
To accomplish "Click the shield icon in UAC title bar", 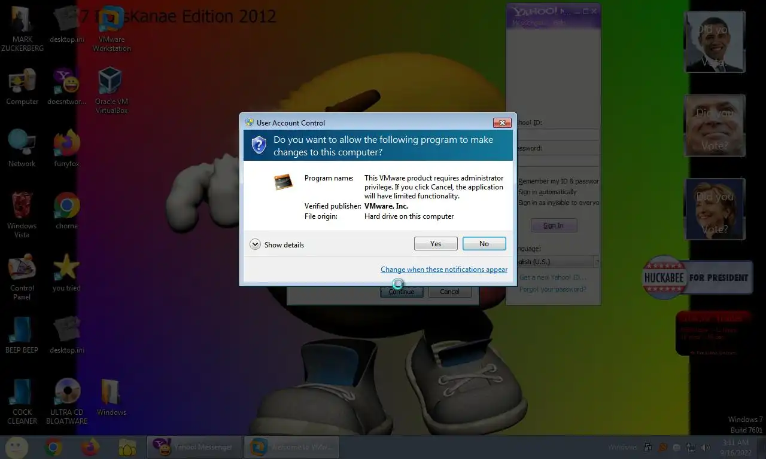I will [x=250, y=123].
